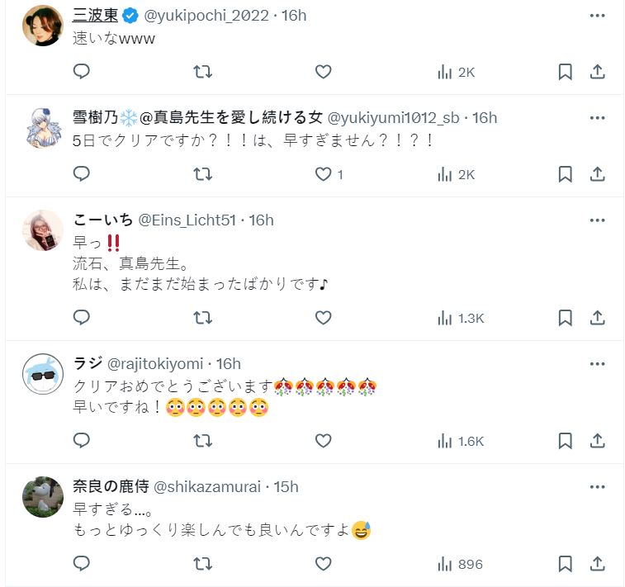
Task: Reply to 三波東's tweet
Action: [81, 72]
